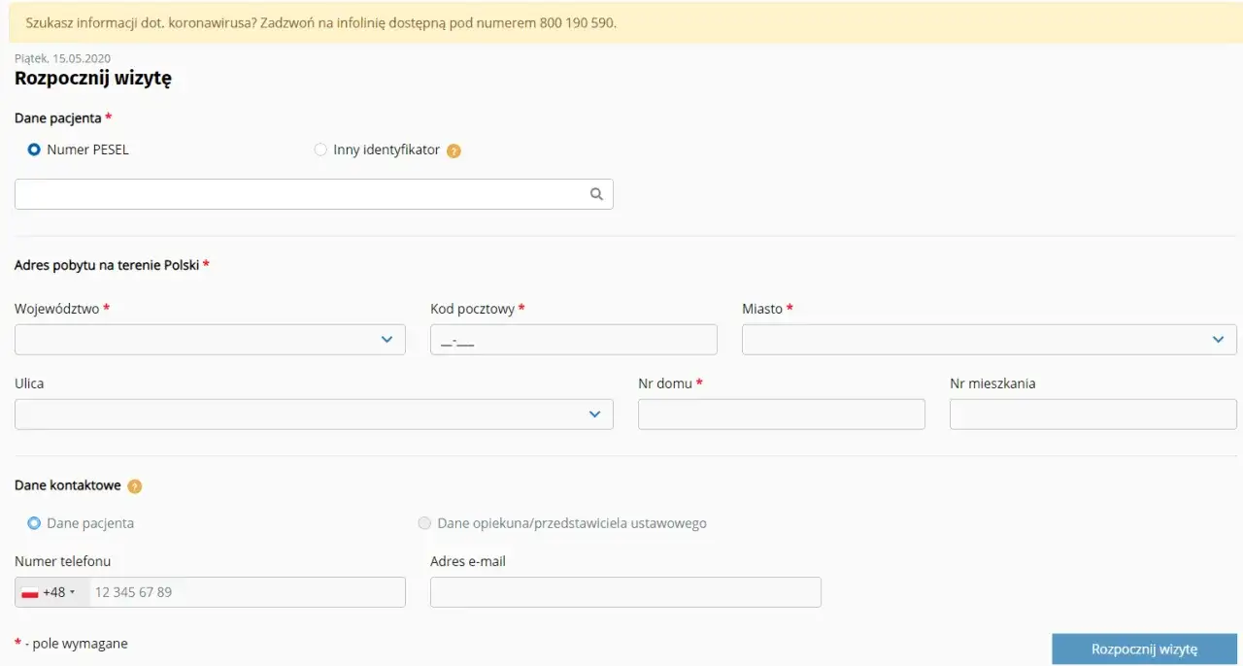Focus the Nr mieszkania input field
This screenshot has width=1243, height=666.
(1092, 415)
